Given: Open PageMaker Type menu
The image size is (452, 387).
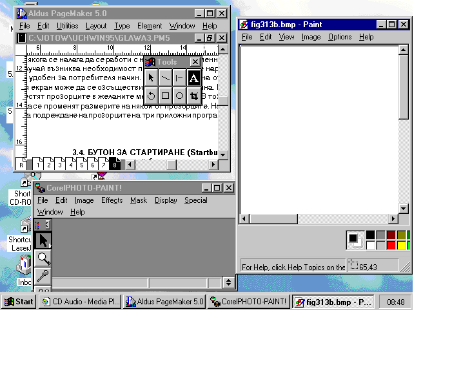Looking at the screenshot, I should (122, 26).
